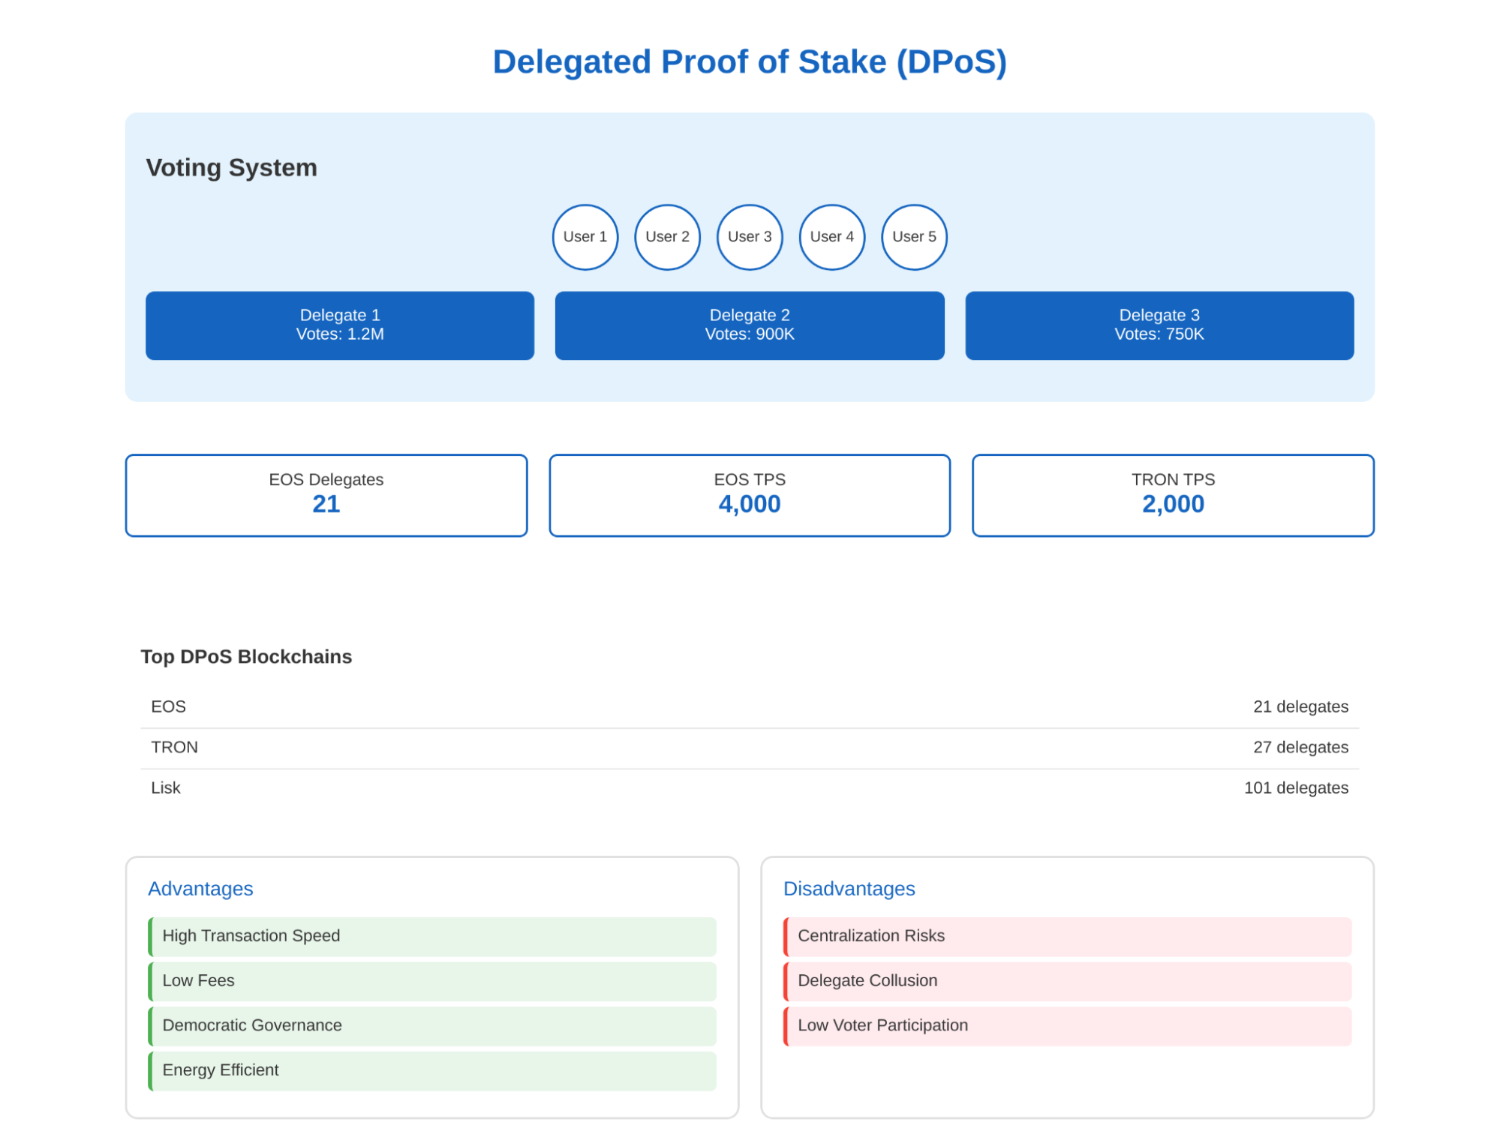Select the Delegate 1 votes box
The width and height of the screenshot is (1500, 1140).
click(340, 325)
